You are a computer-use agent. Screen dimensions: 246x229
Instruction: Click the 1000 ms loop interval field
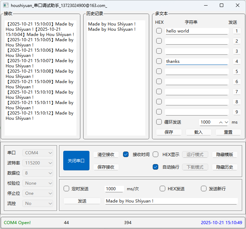[209, 122]
